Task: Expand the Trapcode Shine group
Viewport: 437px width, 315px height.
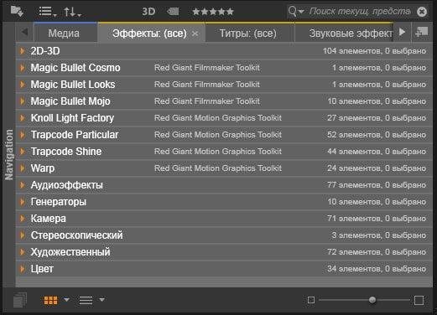Action: click(x=23, y=152)
